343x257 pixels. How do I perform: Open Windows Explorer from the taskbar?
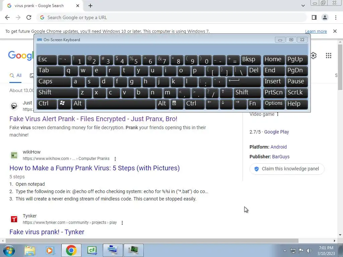pos(30,250)
